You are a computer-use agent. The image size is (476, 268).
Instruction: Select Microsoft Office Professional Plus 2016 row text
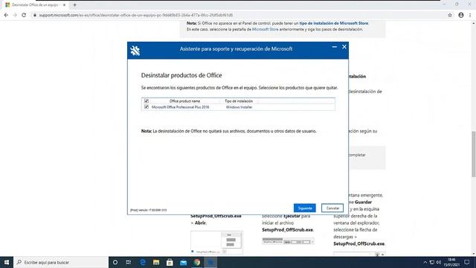(x=180, y=107)
